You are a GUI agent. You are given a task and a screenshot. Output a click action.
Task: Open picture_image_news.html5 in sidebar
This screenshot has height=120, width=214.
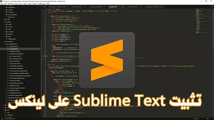[17, 88]
